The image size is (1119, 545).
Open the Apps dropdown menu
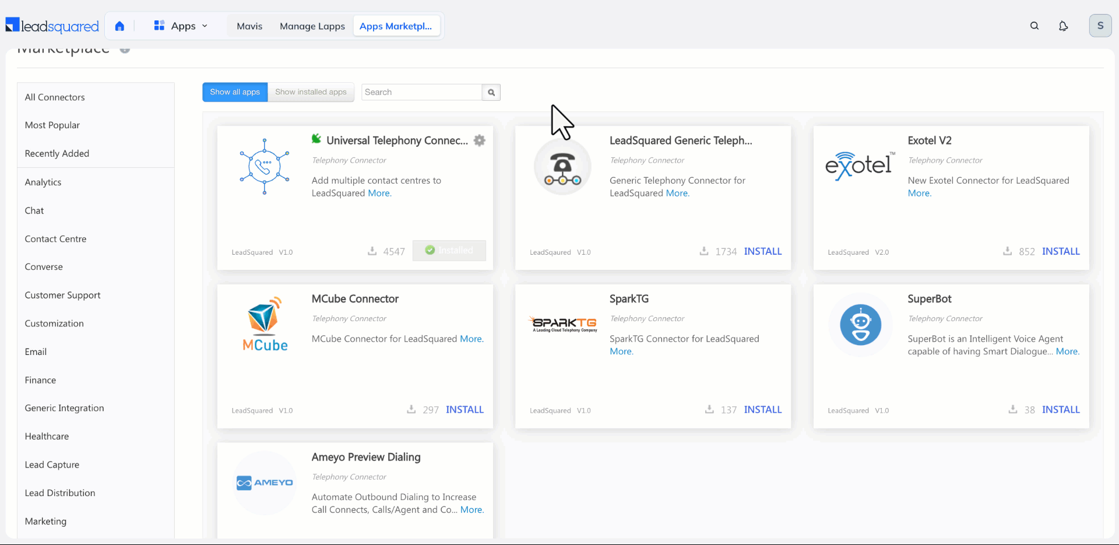click(181, 26)
